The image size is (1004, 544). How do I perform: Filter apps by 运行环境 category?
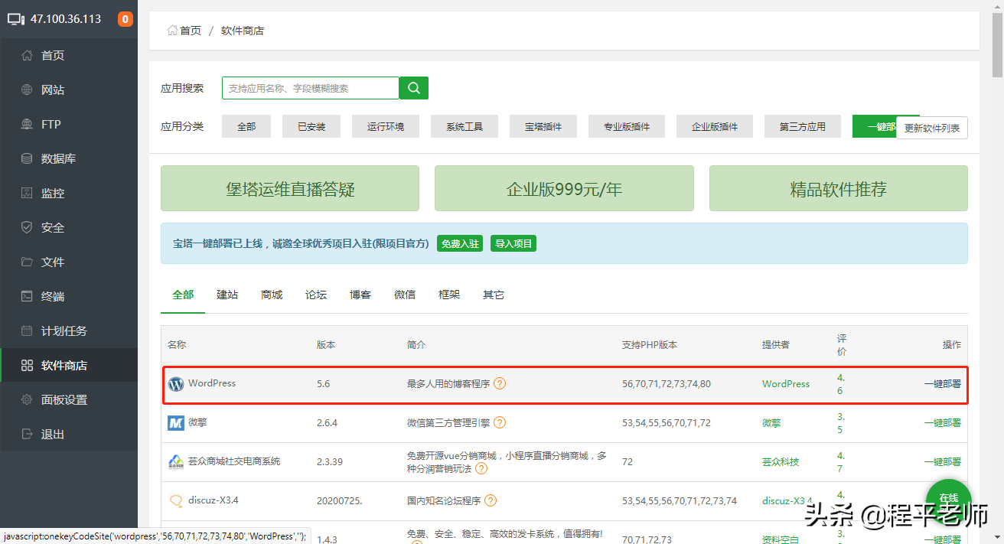tap(386, 126)
